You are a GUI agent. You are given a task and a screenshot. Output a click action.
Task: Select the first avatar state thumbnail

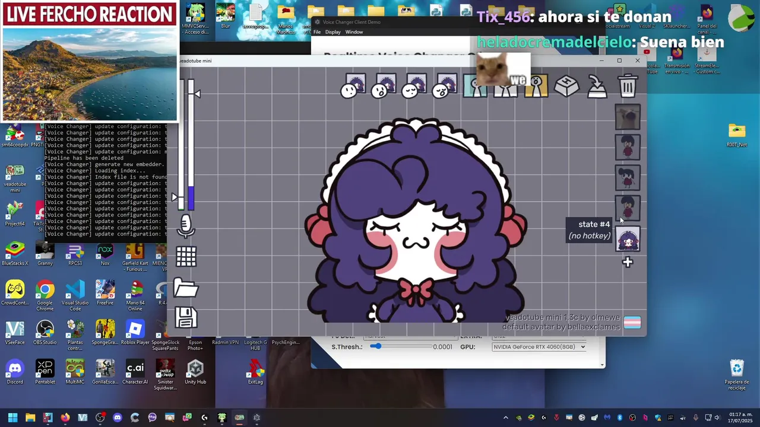(628, 117)
